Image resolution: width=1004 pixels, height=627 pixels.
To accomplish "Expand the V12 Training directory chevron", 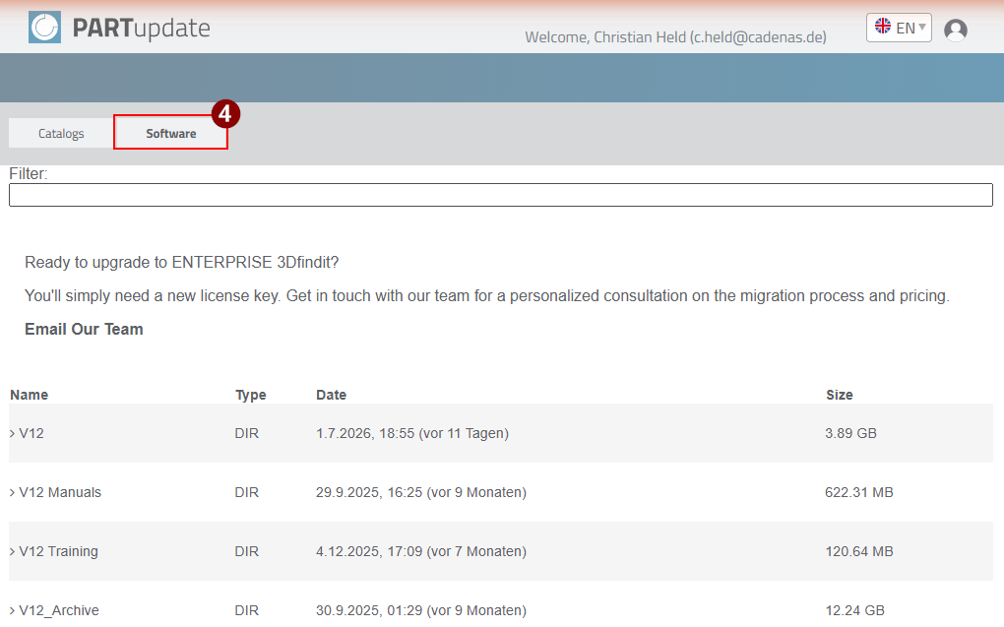I will [x=12, y=551].
